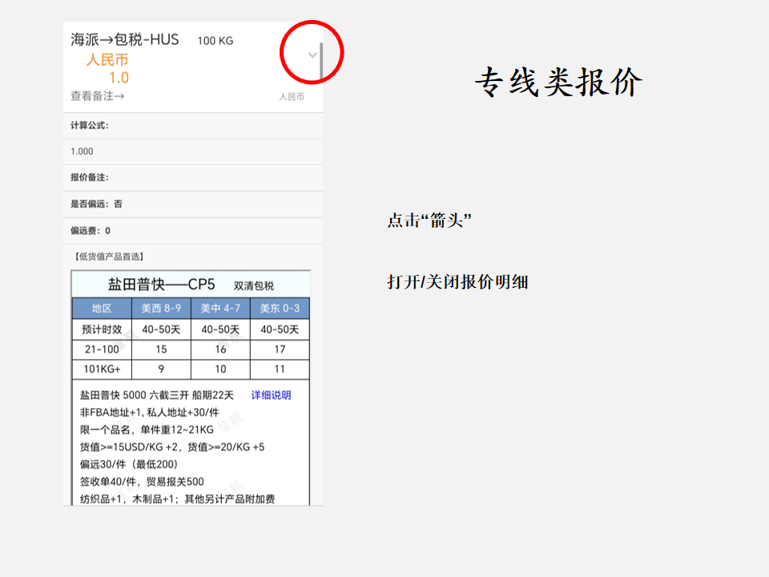Select the 报价备注 row
Screen dimensions: 769x577
point(90,177)
